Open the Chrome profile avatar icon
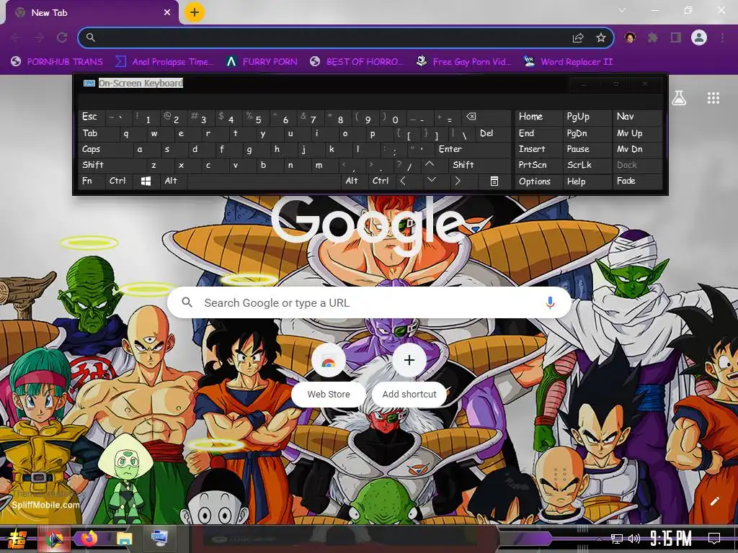 [699, 37]
